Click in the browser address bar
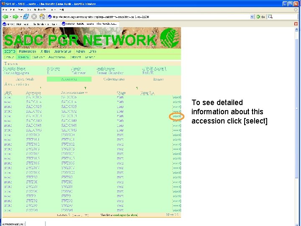301x226 pixels. 150,17
